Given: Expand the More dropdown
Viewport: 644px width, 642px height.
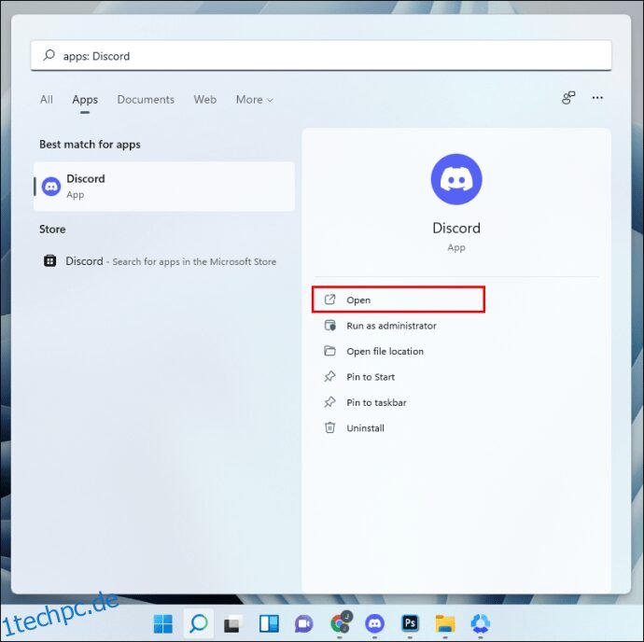Looking at the screenshot, I should tap(254, 100).
